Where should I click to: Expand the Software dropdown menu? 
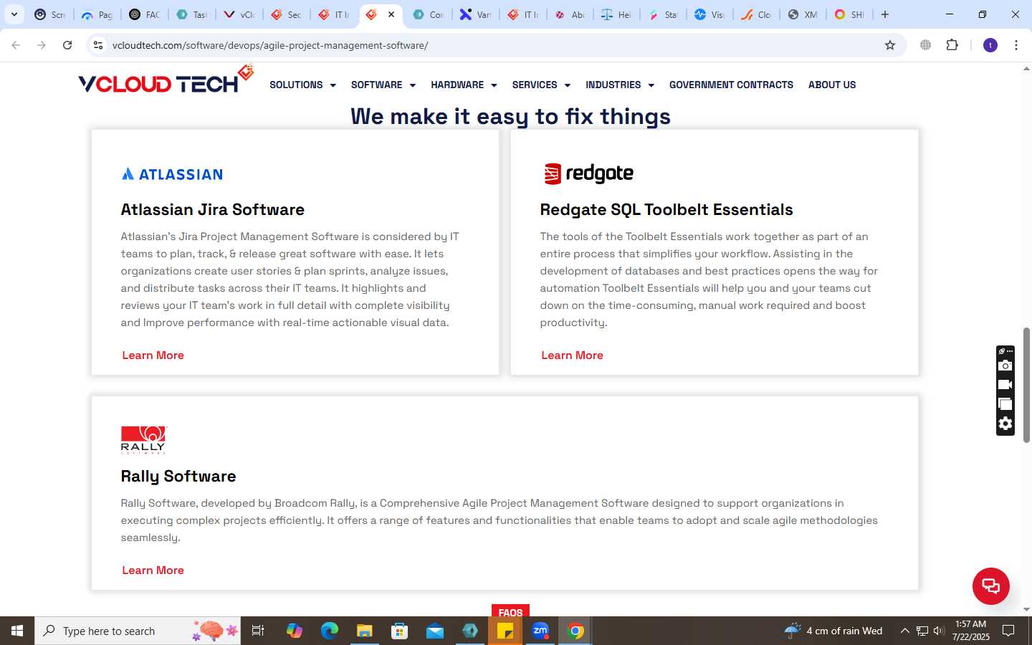click(383, 85)
